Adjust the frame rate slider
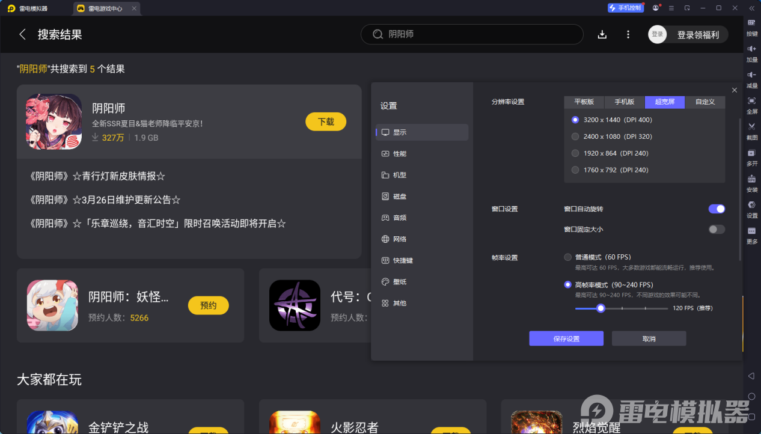Viewport: 761px width, 434px height. pyautogui.click(x=601, y=308)
